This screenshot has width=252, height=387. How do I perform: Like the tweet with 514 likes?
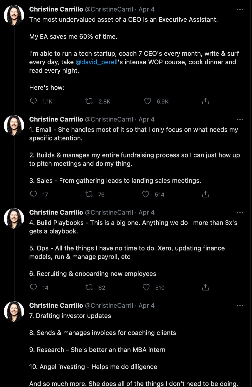pos(146,194)
